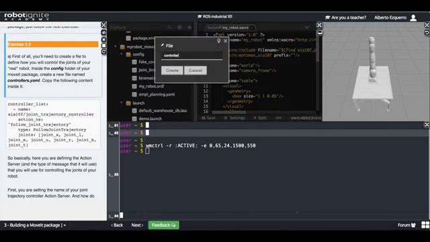Select the config folder
430x242 pixels.
click(x=138, y=54)
